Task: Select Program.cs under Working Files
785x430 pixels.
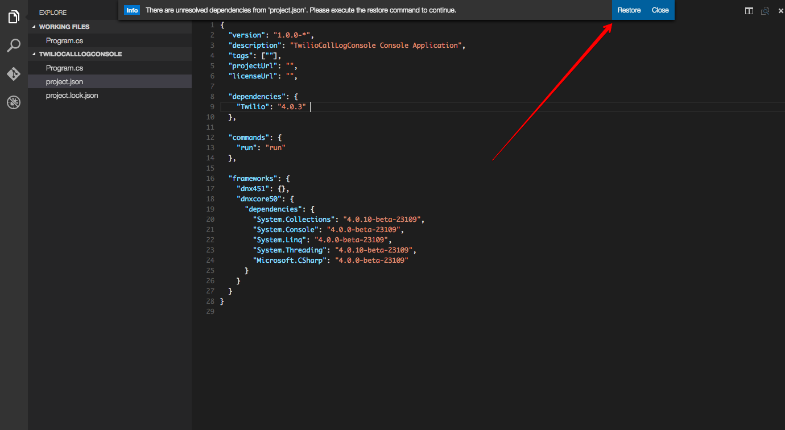Action: 110,40
